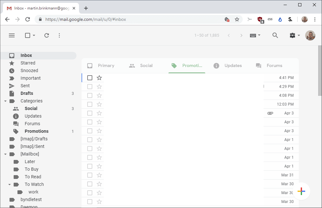Image resolution: width=322 pixels, height=208 pixels.
Task: Click the paperclip attachment icon on Apr 3 email
Action: coord(270,113)
